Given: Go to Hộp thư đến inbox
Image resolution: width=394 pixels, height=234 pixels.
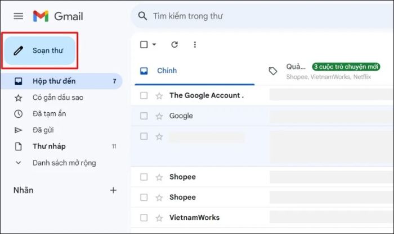Looking at the screenshot, I should [54, 81].
